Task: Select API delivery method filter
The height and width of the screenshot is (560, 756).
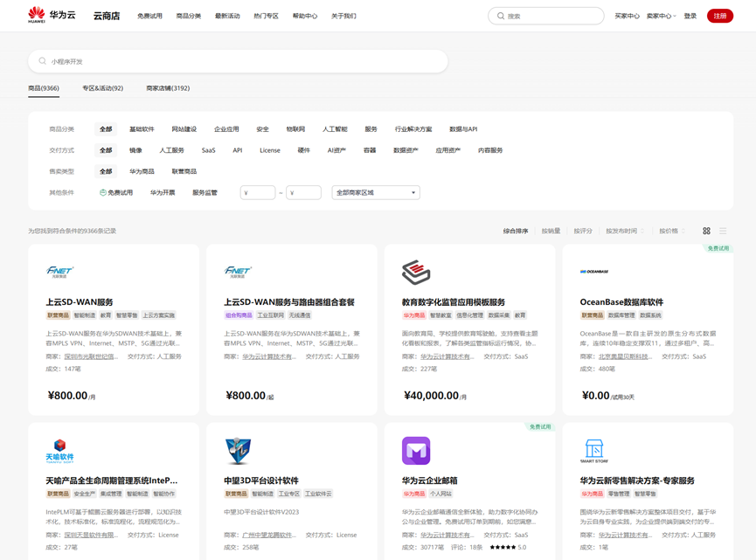Action: (x=237, y=150)
